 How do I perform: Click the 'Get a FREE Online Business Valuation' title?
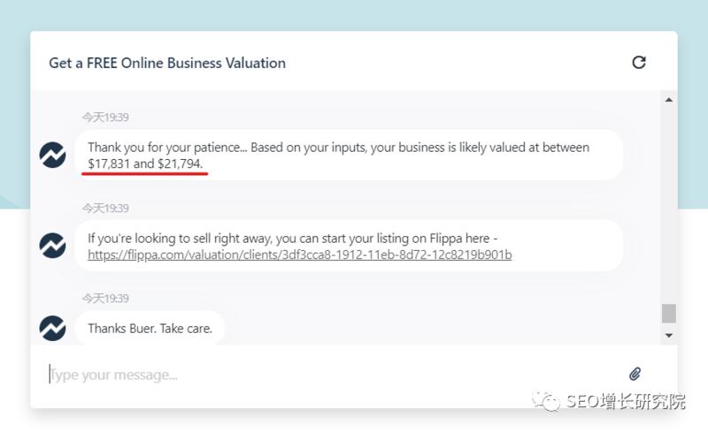tap(167, 63)
